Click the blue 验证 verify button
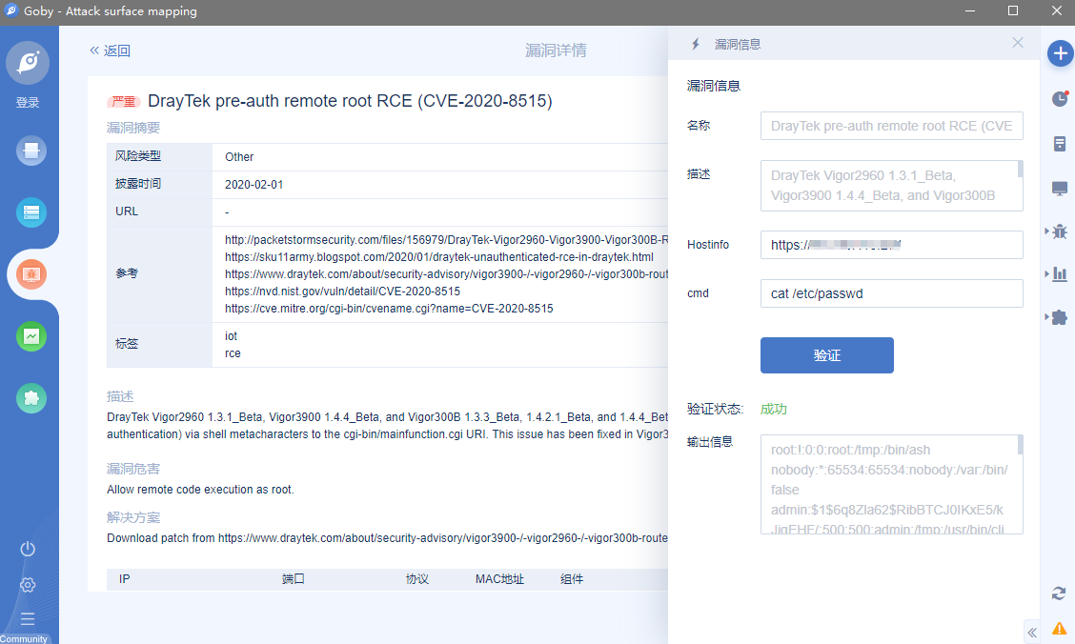 (826, 355)
